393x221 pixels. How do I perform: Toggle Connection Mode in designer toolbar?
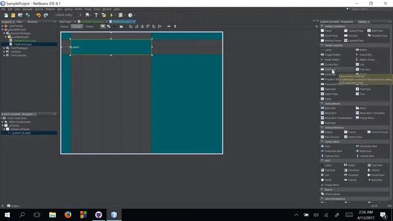[x=109, y=26]
